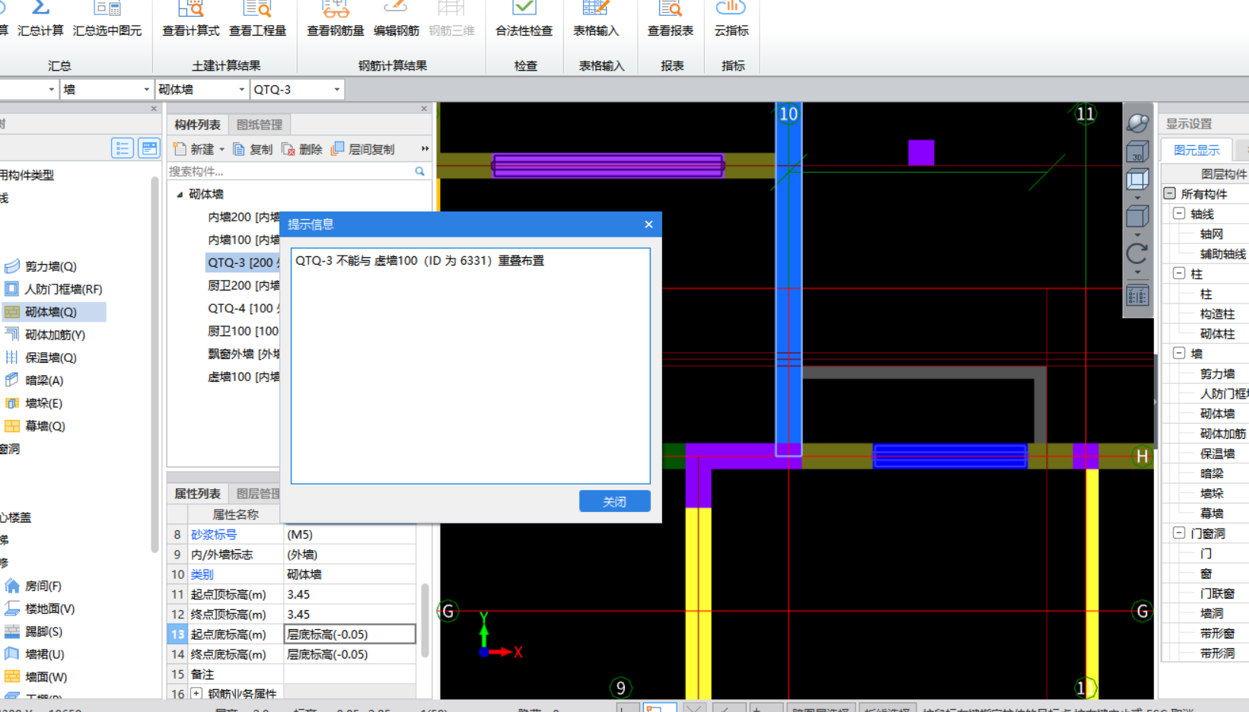The image size is (1249, 712).
Task: Collapse the 墙 display group
Action: tap(1179, 353)
